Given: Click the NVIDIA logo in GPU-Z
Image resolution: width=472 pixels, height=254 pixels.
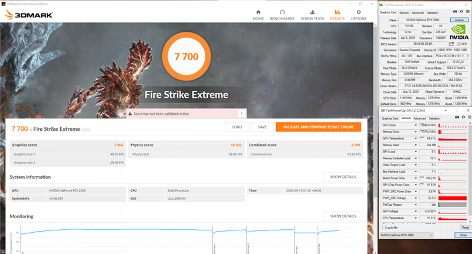Looking at the screenshot, I should [459, 32].
